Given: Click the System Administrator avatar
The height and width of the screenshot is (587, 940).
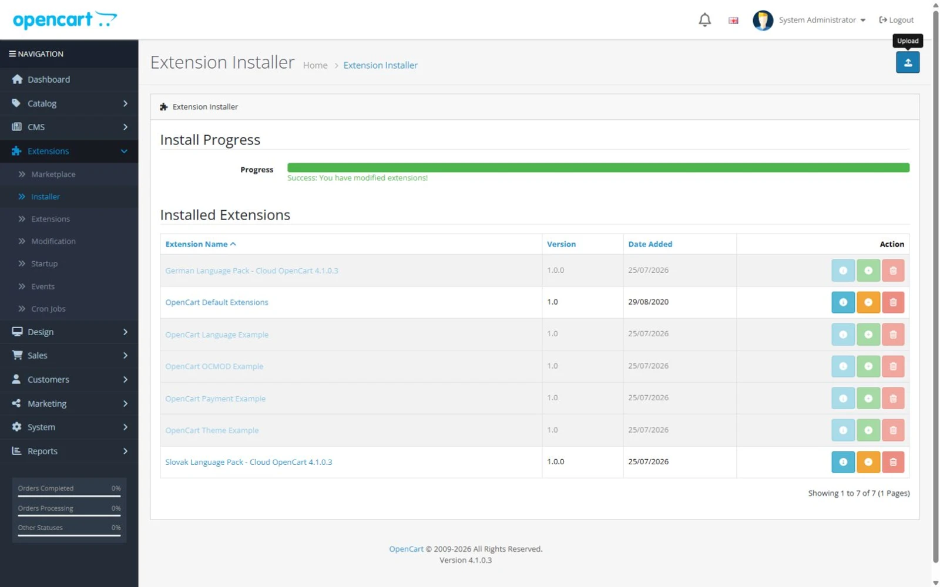Looking at the screenshot, I should point(763,20).
